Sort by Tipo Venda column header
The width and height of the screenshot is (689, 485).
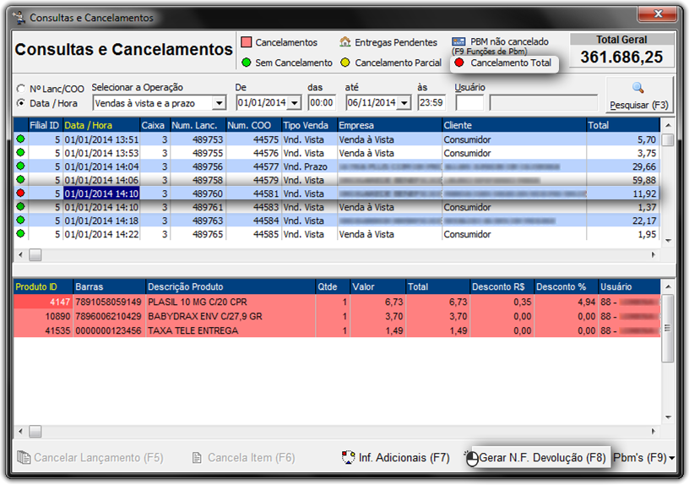(x=309, y=125)
